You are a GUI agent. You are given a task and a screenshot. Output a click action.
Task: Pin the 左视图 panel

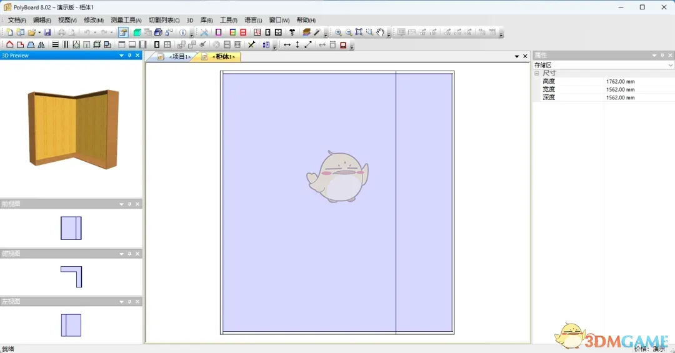(129, 302)
